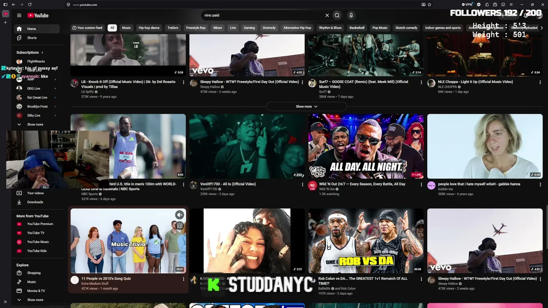
Task: Open the YouTube guide hamburger menu
Action: 19,15
